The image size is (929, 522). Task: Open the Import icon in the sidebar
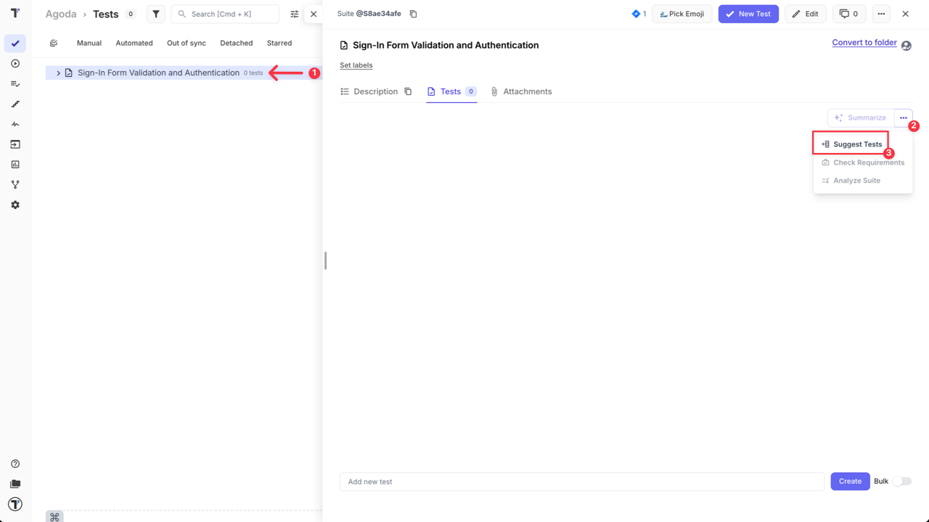15,144
